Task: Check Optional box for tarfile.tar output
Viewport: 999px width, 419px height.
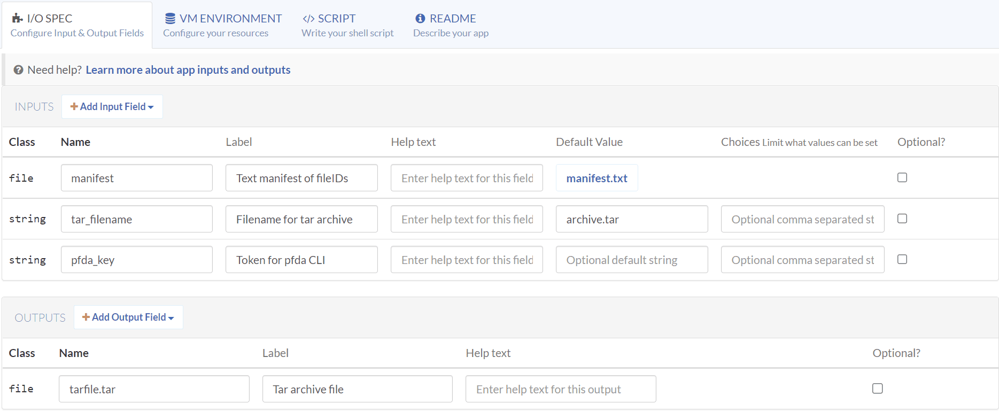Action: coord(877,389)
